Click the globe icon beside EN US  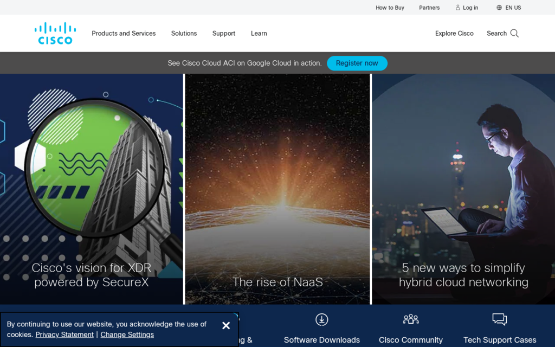click(499, 8)
